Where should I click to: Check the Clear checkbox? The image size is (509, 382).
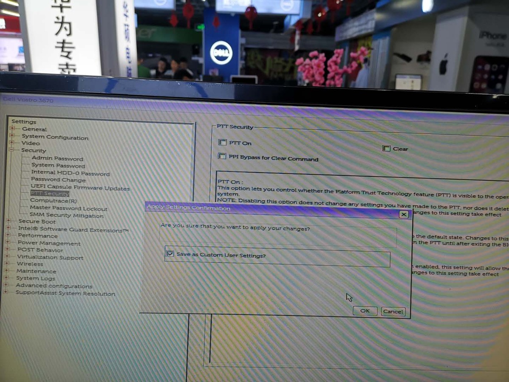[386, 149]
